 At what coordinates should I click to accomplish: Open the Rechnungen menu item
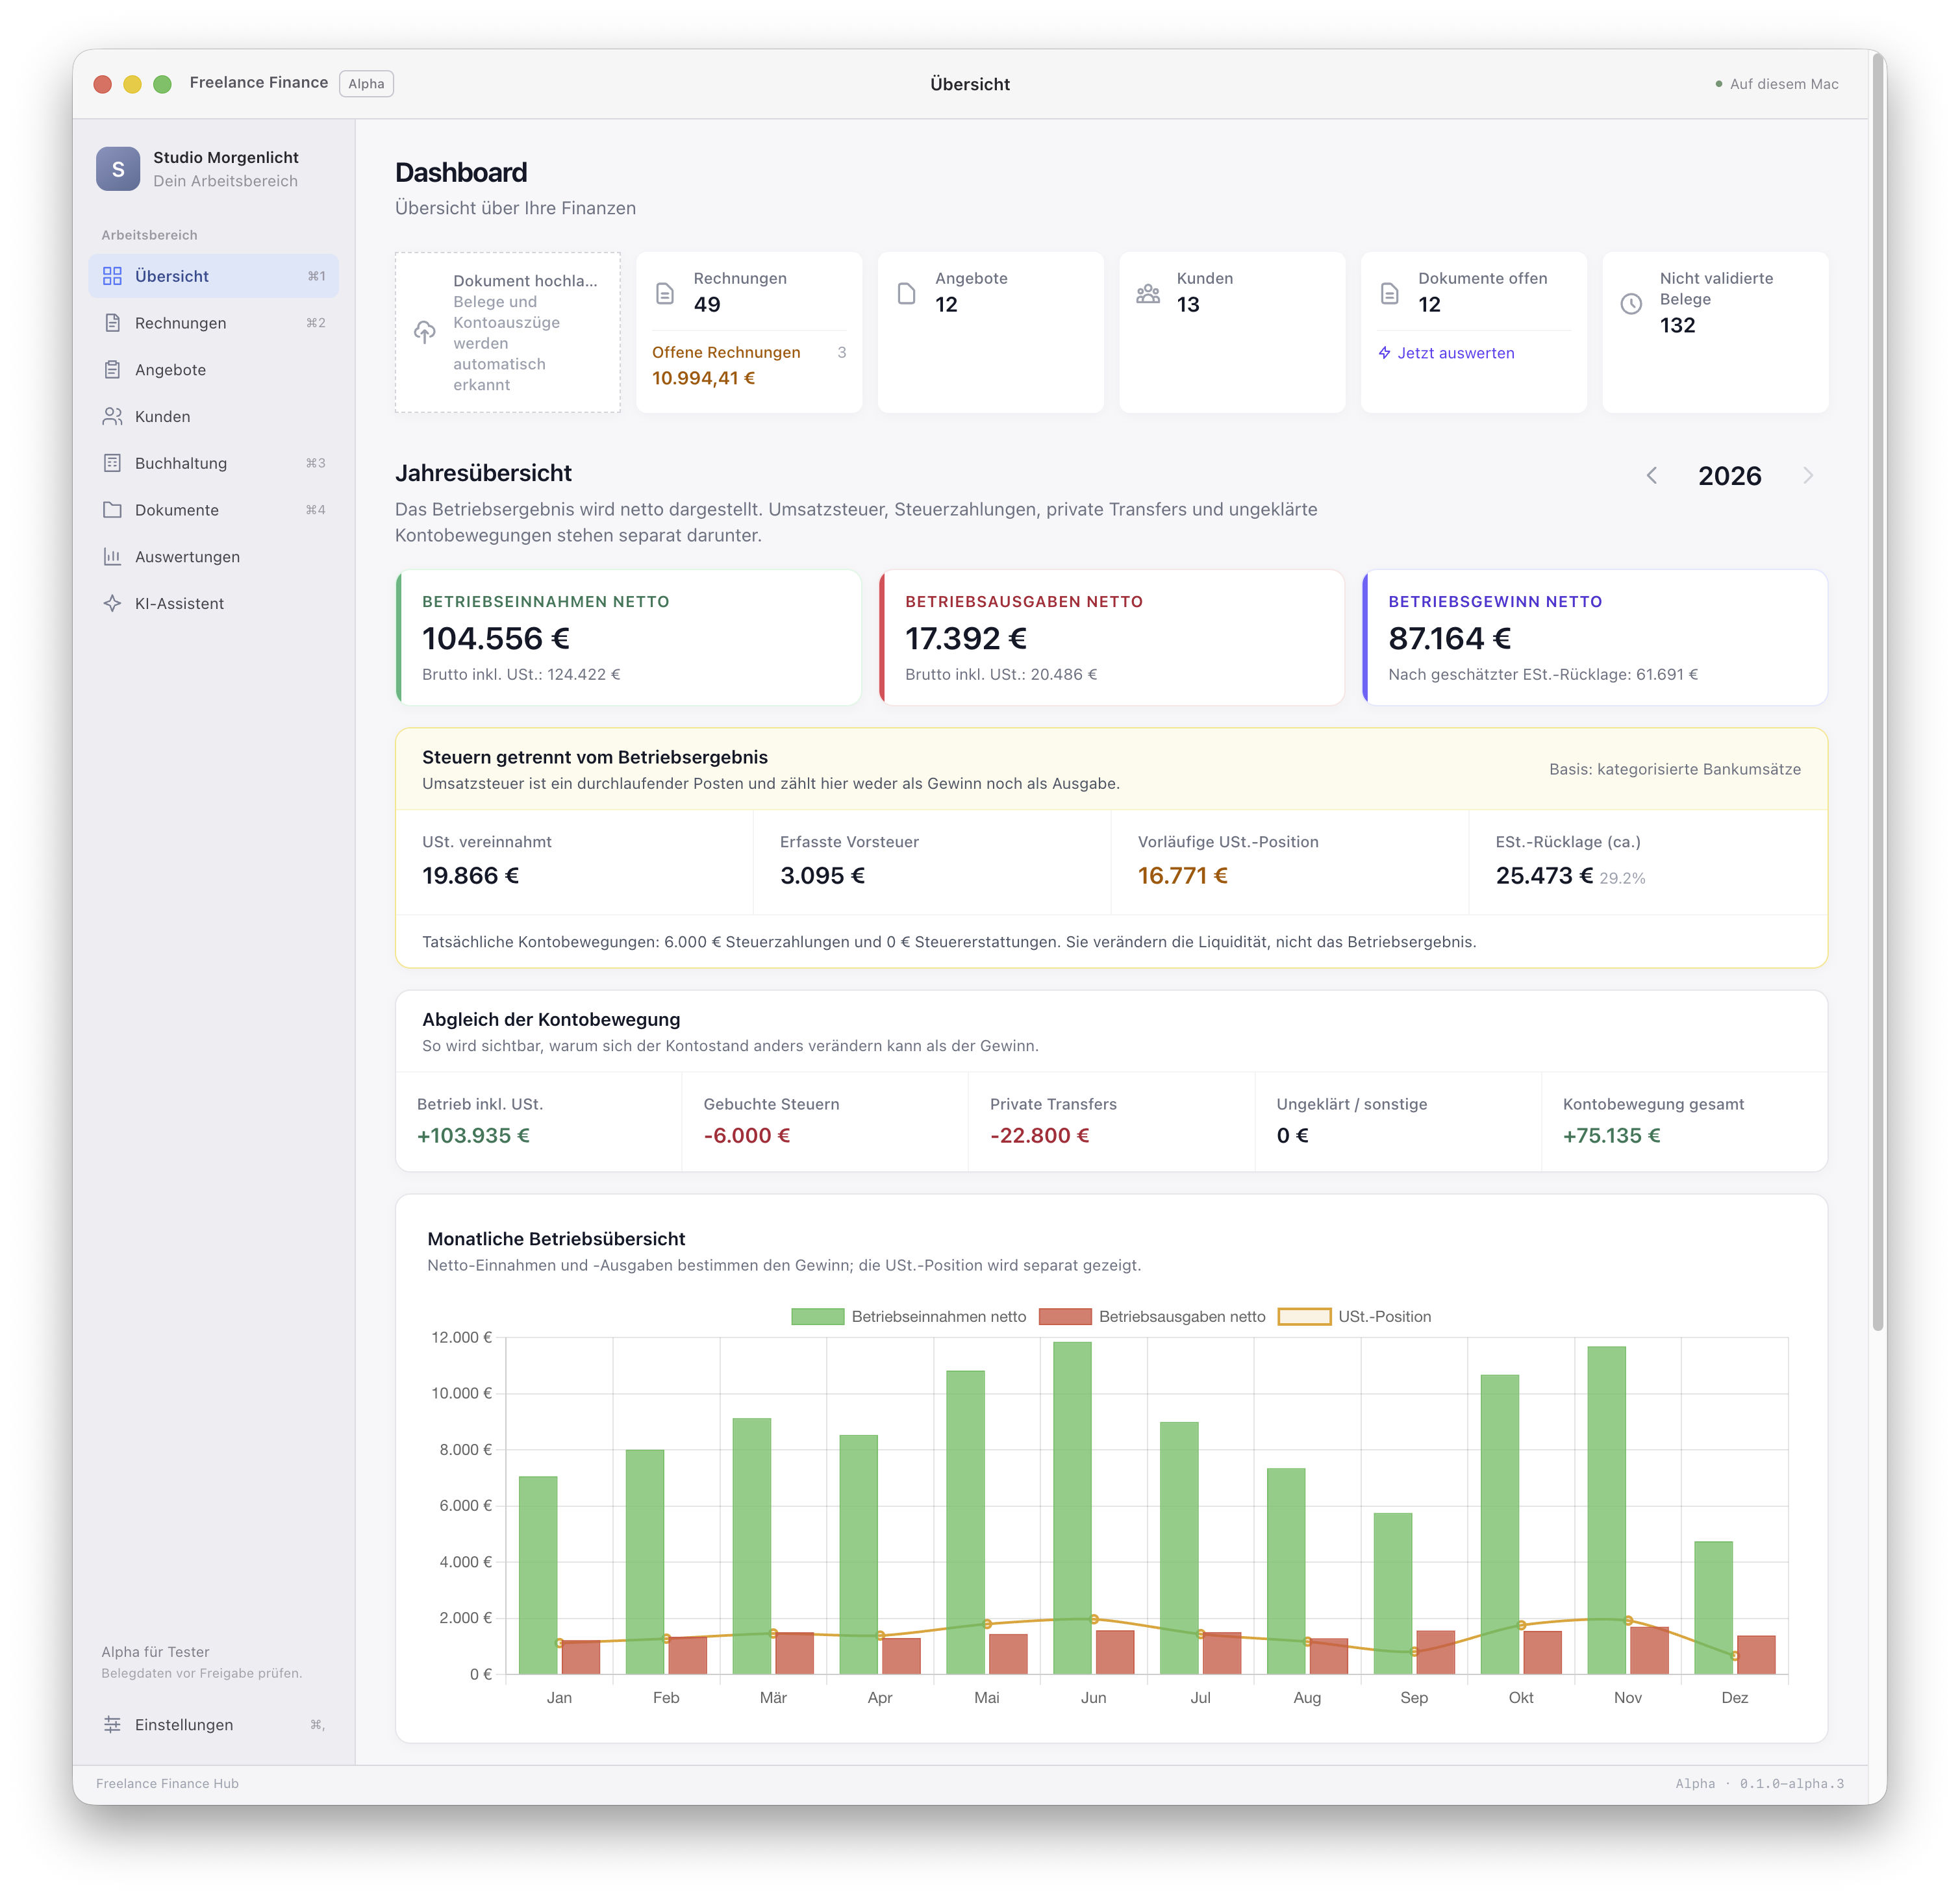point(213,323)
